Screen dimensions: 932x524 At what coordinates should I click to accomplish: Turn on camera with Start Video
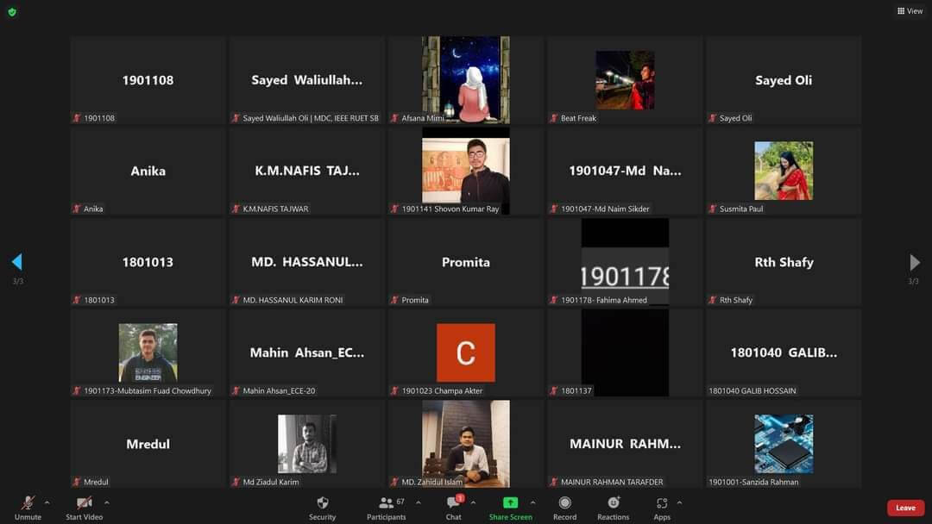click(84, 507)
